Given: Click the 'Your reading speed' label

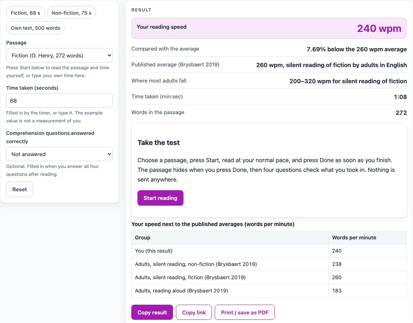Looking at the screenshot, I should [162, 27].
